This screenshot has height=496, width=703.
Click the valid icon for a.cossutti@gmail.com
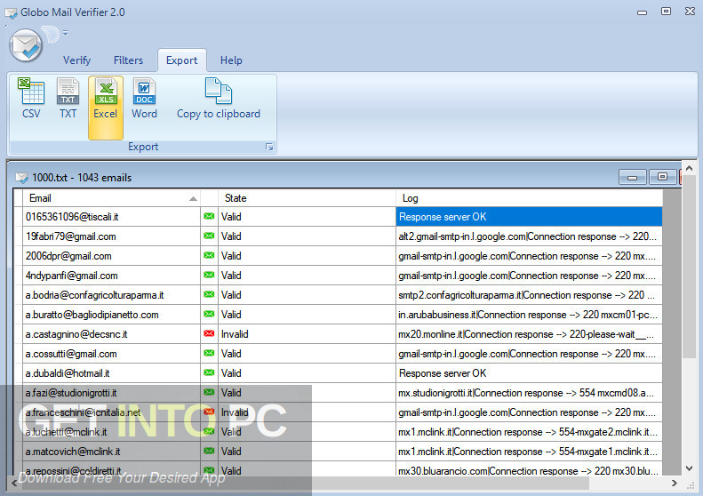pyautogui.click(x=209, y=353)
